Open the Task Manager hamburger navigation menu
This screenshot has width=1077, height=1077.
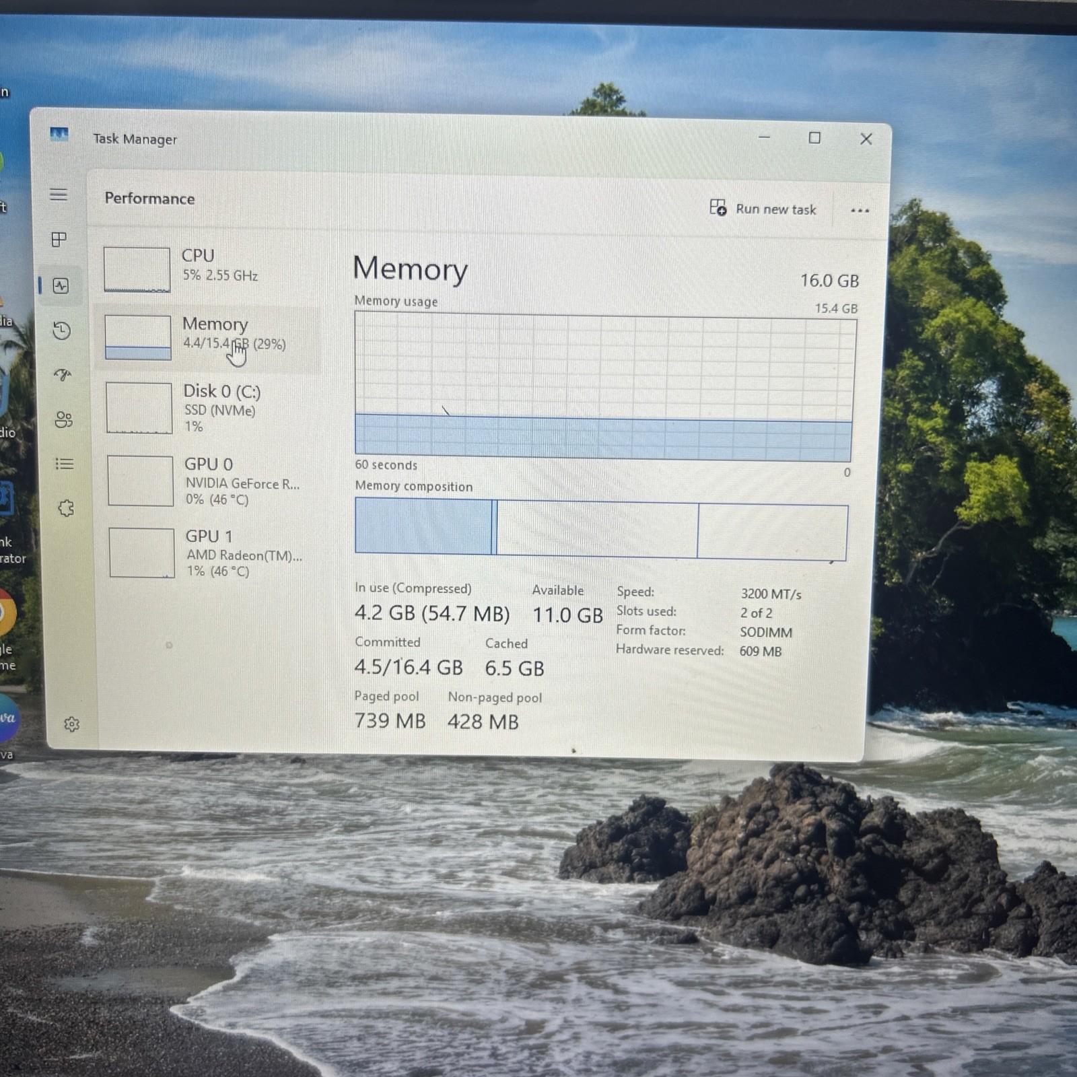tap(59, 195)
